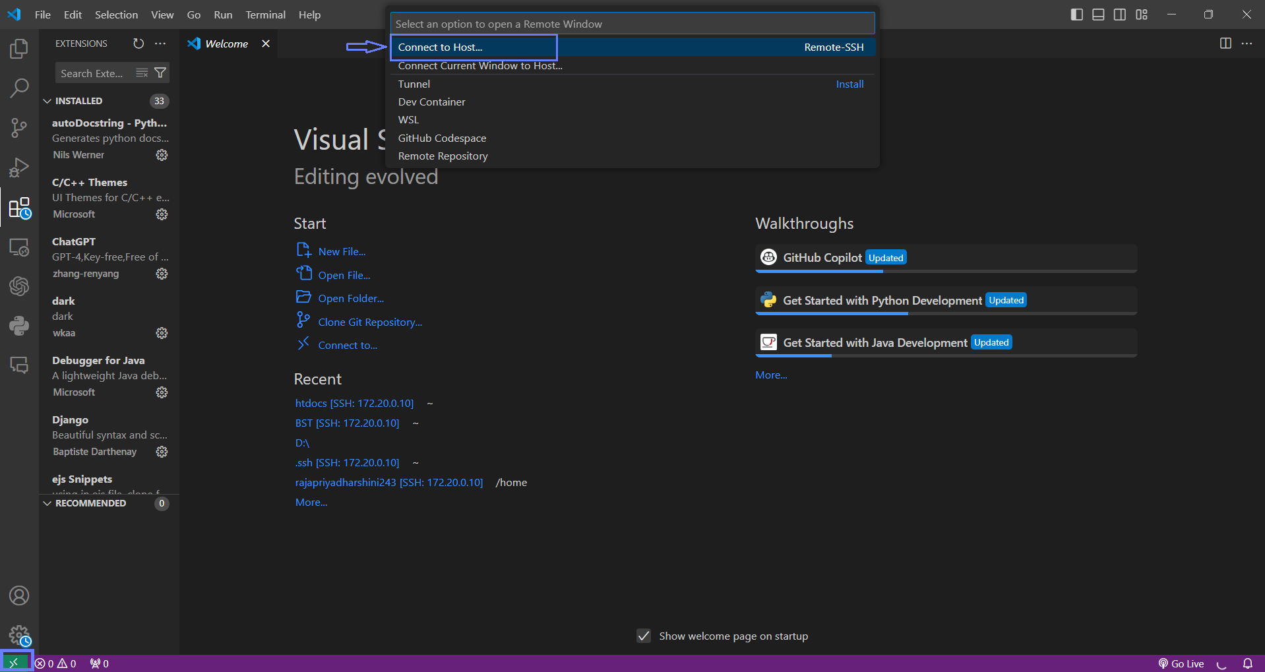Refresh the extensions list
This screenshot has height=672, width=1265.
point(139,44)
